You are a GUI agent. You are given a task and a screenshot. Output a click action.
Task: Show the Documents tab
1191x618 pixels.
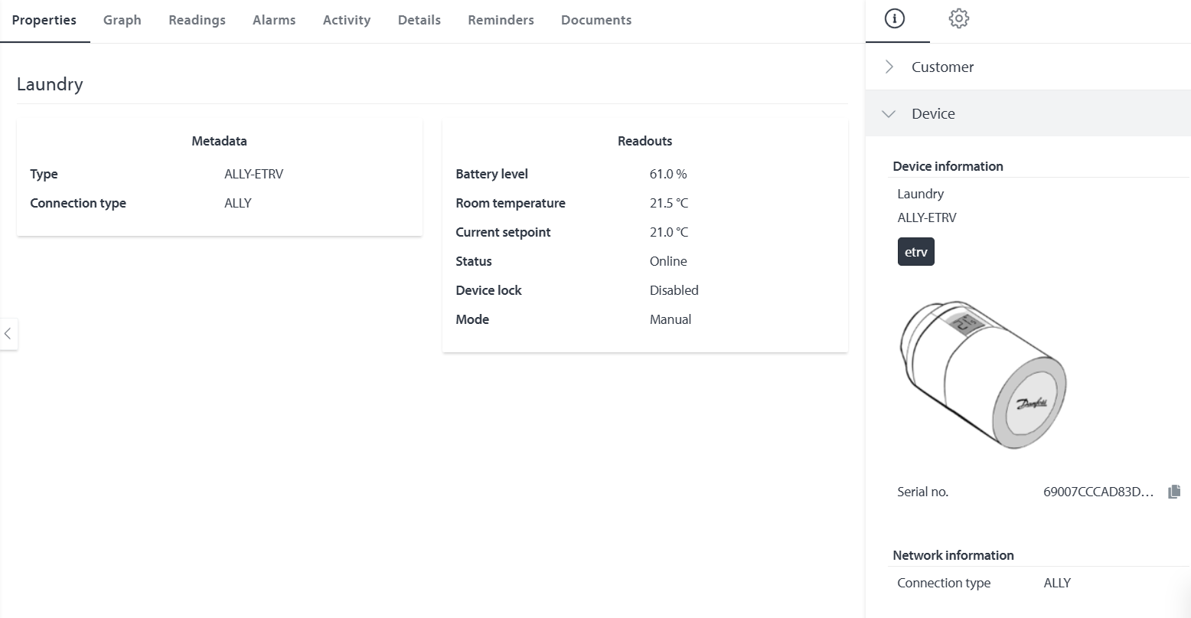tap(595, 20)
